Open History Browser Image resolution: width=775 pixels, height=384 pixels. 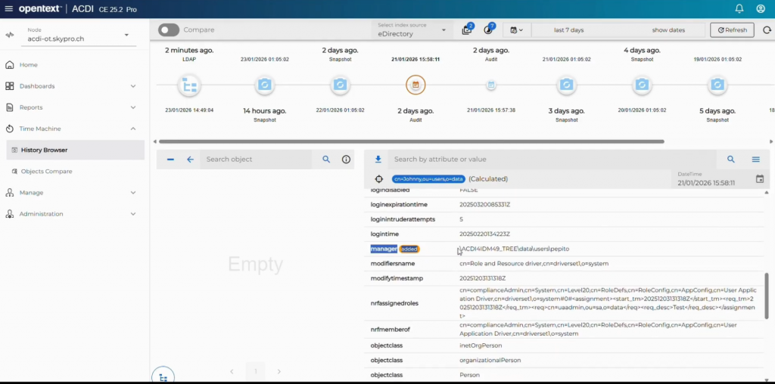click(x=75, y=150)
